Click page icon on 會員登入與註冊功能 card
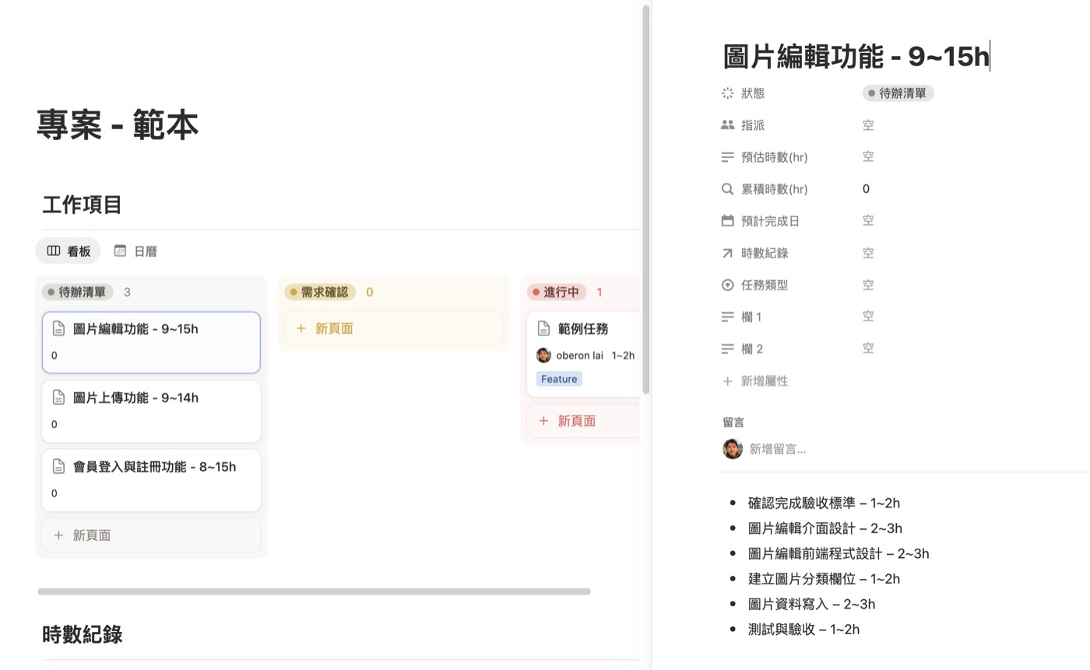The height and width of the screenshot is (670, 1090). pos(58,467)
